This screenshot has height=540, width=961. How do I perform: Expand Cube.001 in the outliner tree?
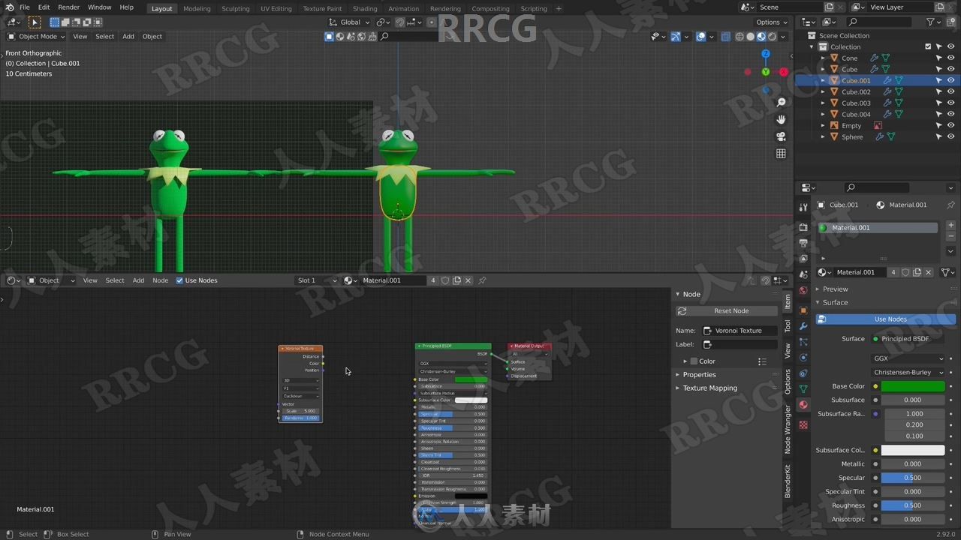tap(823, 80)
